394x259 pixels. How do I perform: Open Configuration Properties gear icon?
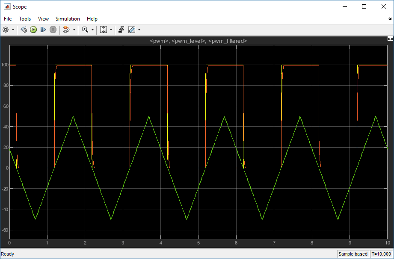click(6, 30)
